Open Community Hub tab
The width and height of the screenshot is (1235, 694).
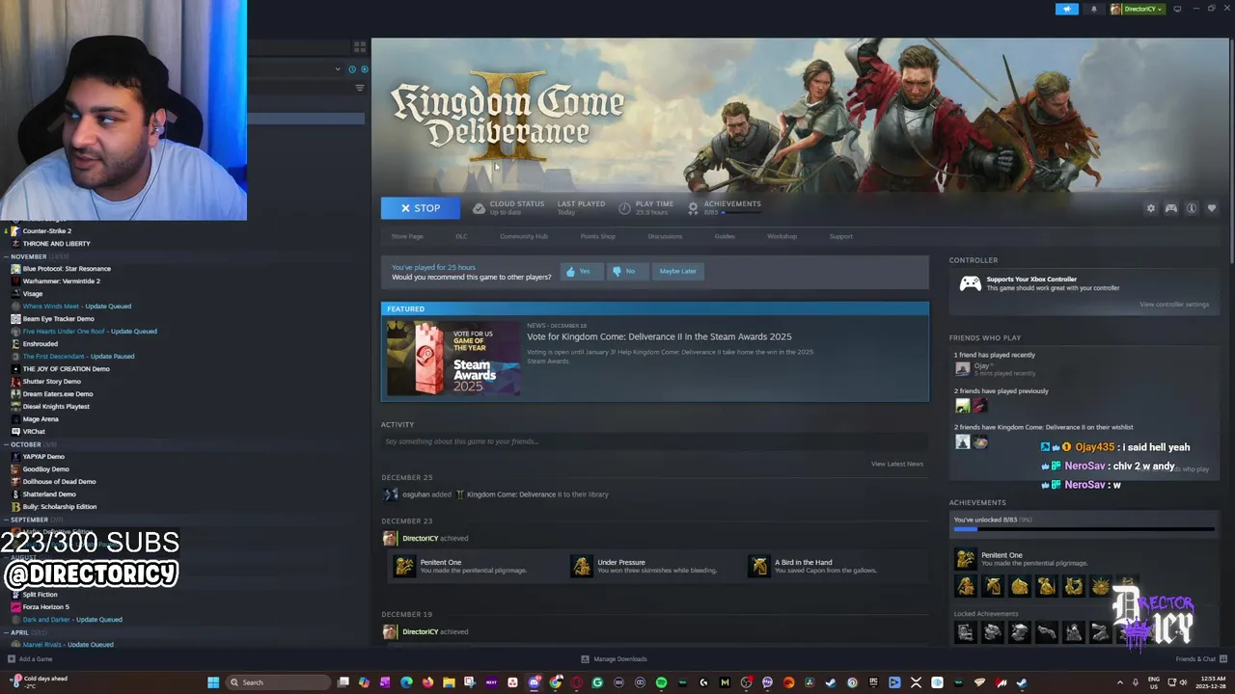[x=524, y=236]
